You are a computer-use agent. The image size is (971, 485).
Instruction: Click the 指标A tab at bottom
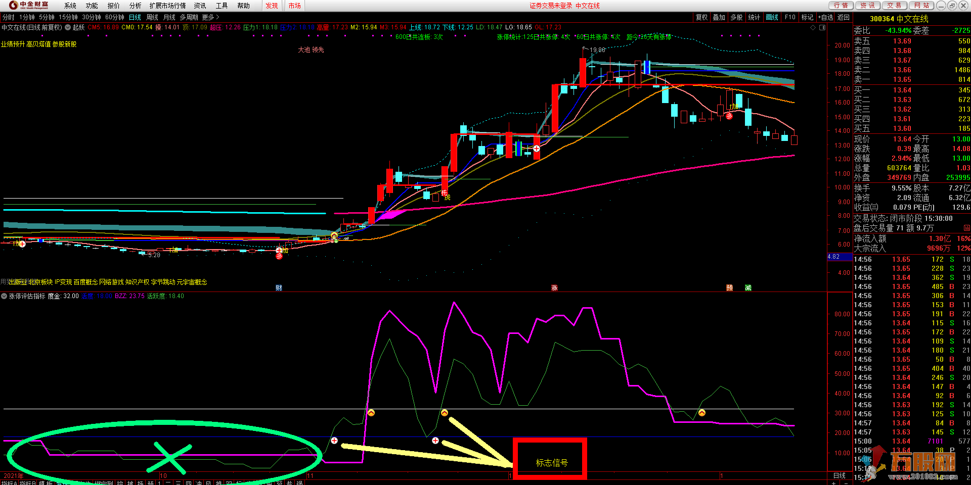(x=9, y=482)
